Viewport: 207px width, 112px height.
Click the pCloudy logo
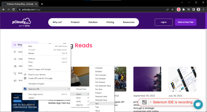[x=22, y=22]
